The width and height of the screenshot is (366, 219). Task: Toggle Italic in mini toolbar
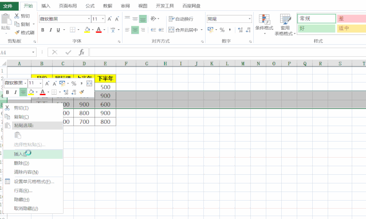15,92
